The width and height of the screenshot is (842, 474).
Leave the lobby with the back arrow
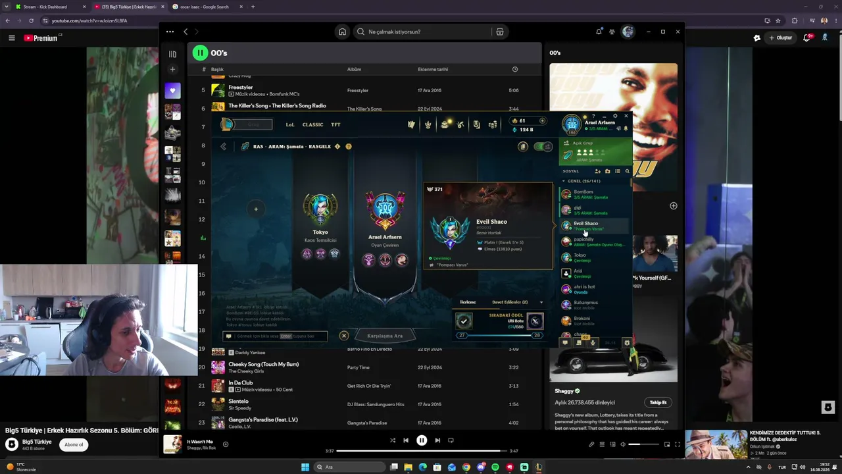point(223,146)
